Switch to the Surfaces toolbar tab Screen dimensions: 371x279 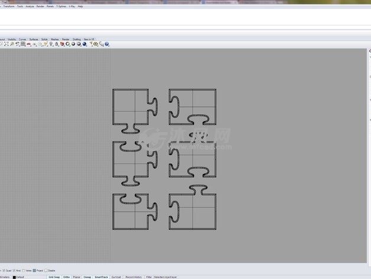click(x=34, y=39)
